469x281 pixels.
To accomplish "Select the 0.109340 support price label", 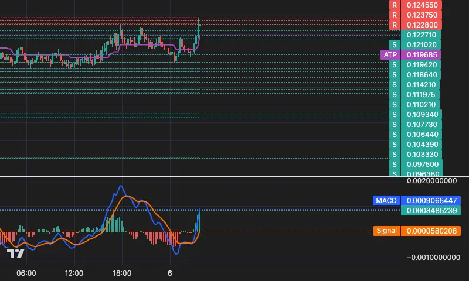I will (416, 114).
